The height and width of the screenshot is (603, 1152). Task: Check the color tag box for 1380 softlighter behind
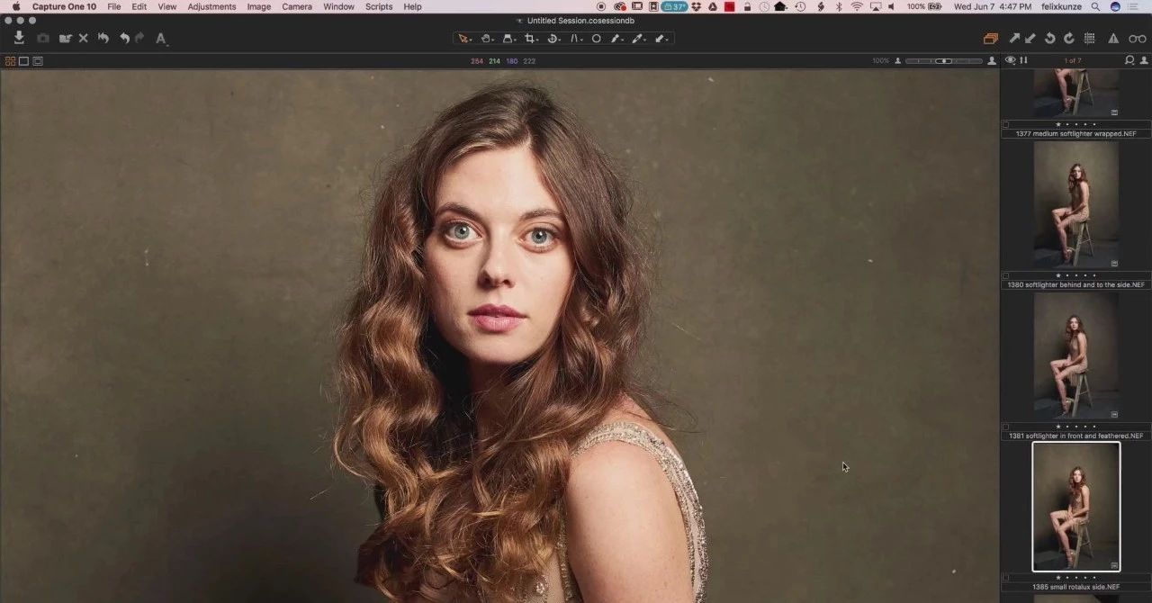[x=1006, y=275]
